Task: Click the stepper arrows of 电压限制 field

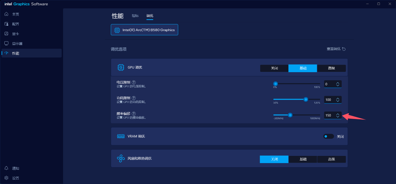Action: [x=338, y=84]
